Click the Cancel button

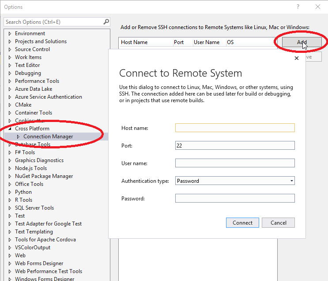(x=278, y=223)
